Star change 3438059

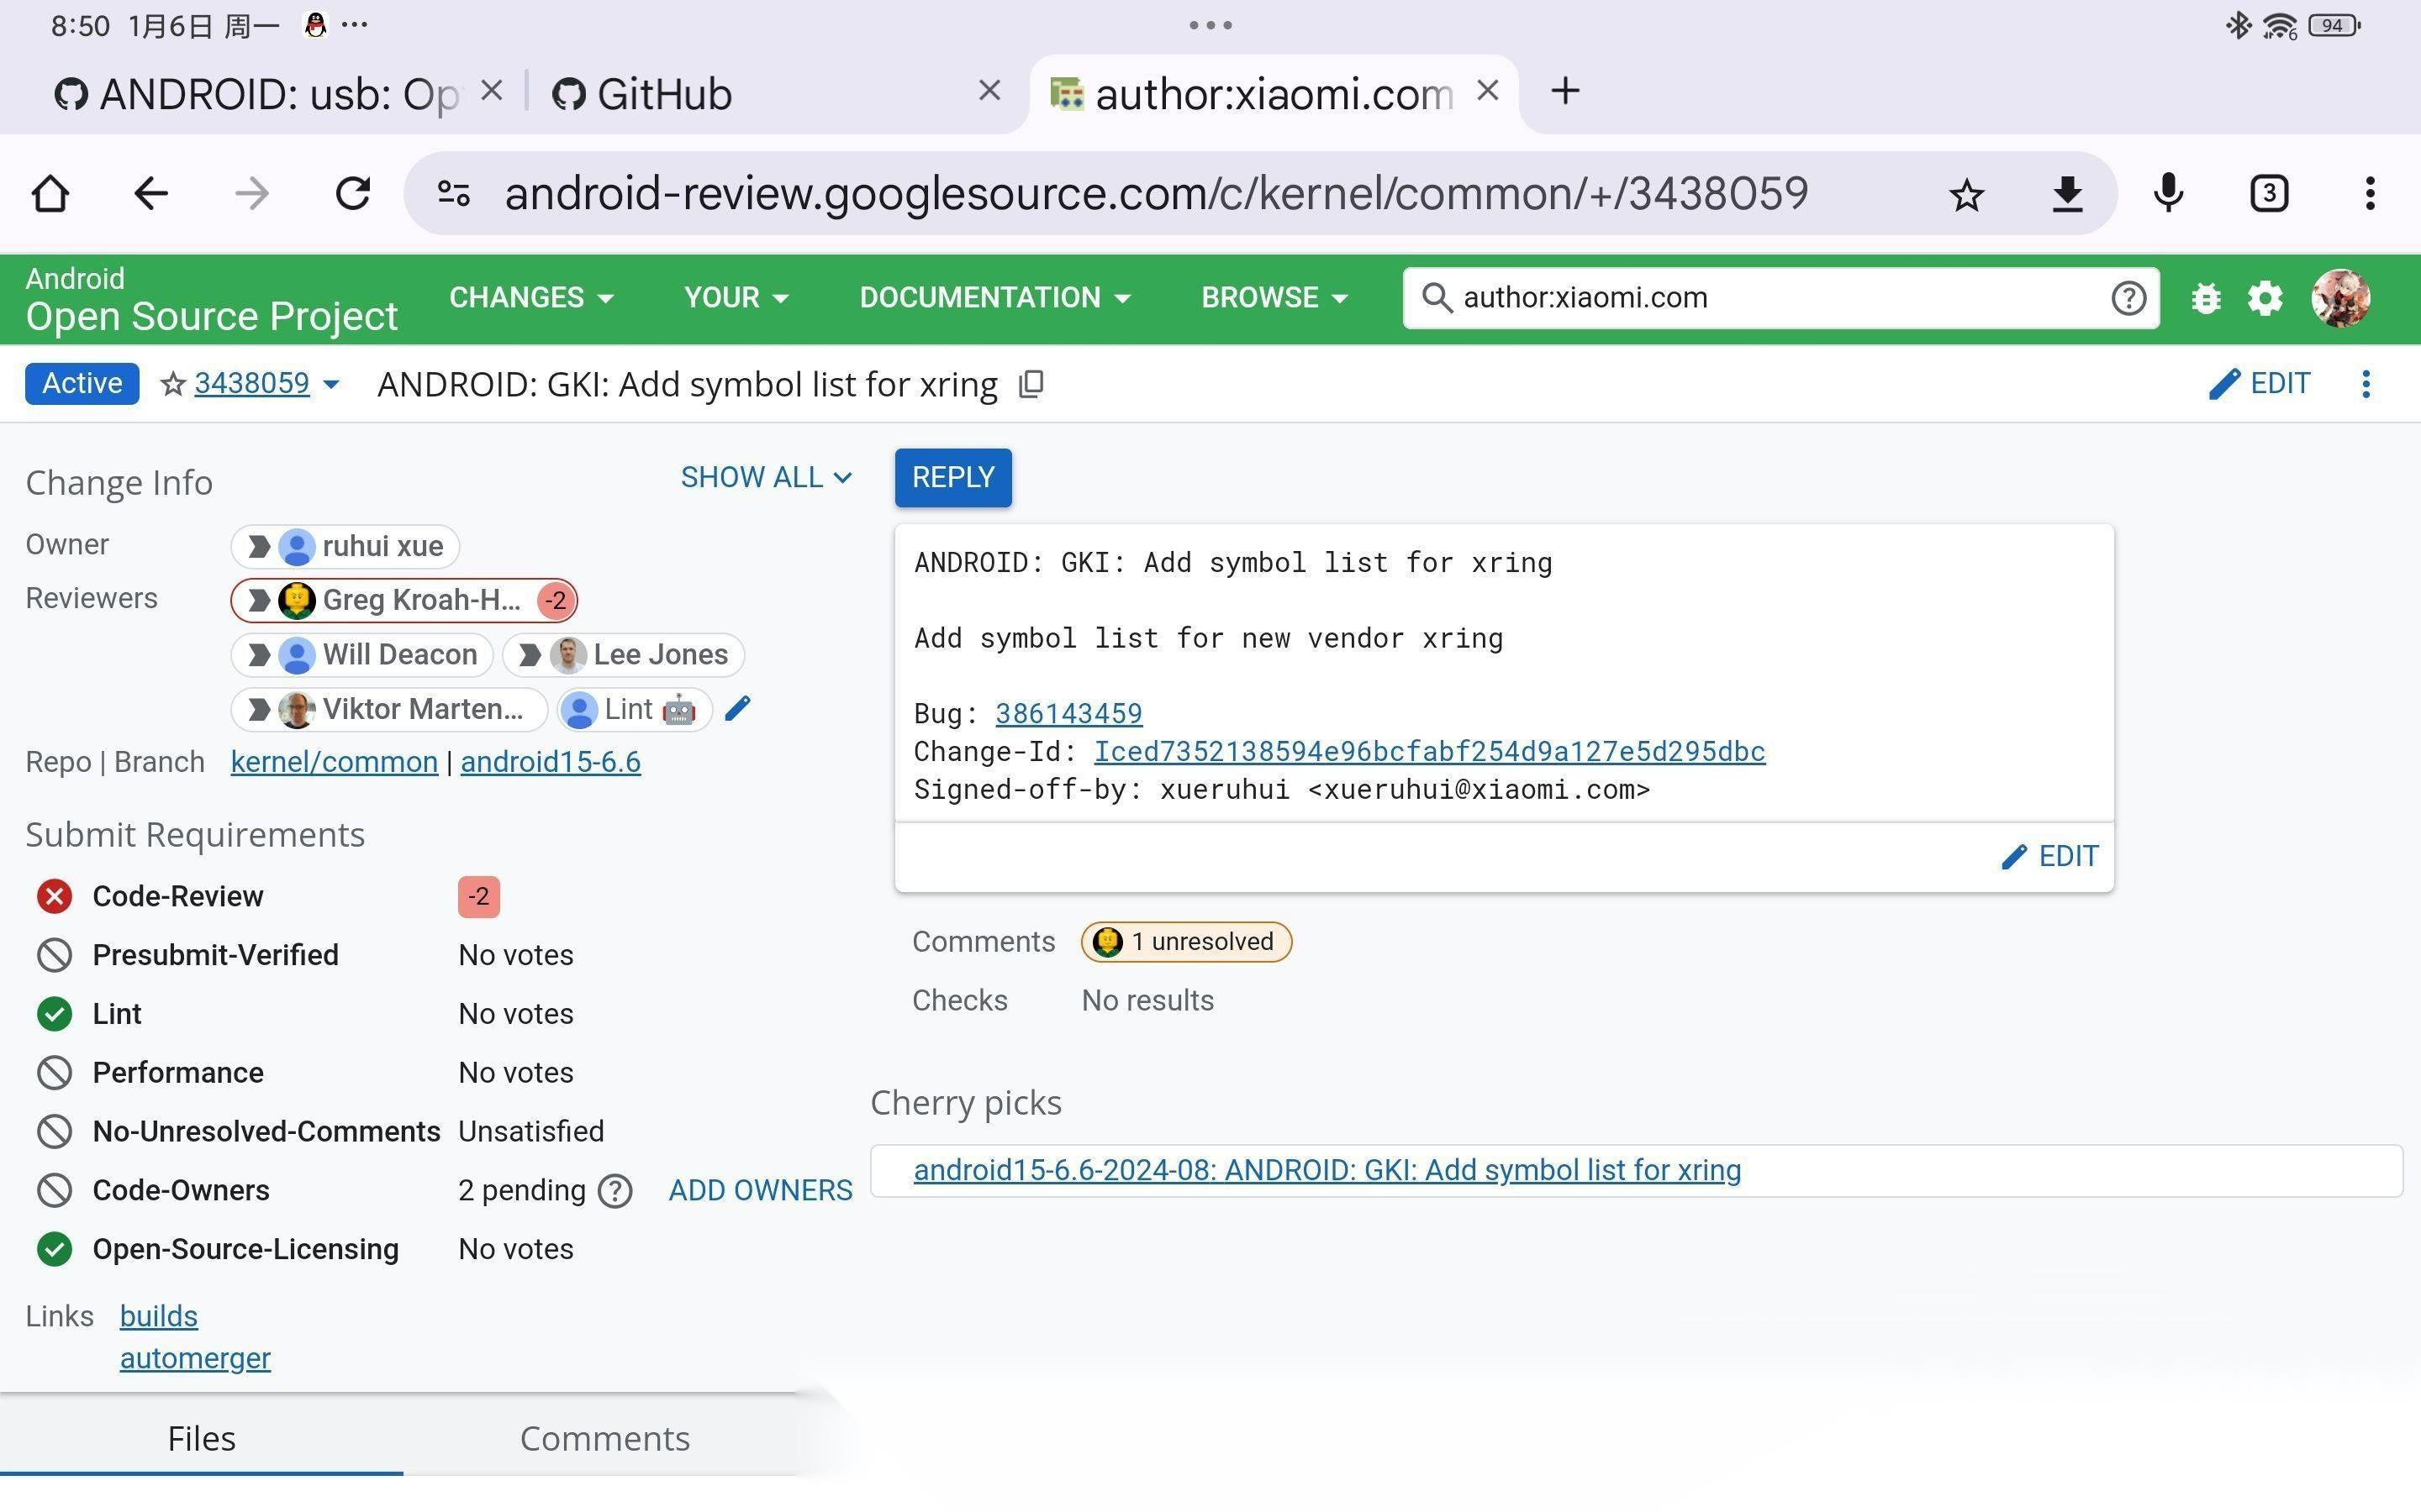click(173, 384)
